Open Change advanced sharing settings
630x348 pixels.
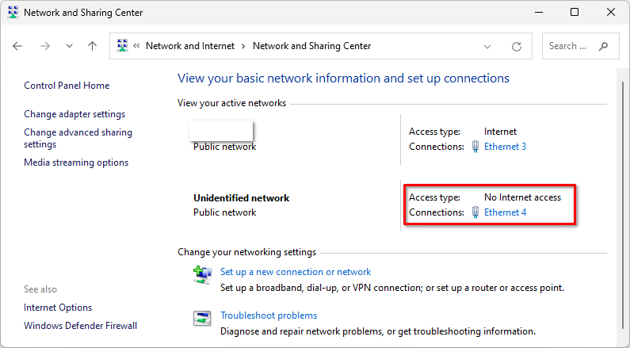(x=78, y=138)
